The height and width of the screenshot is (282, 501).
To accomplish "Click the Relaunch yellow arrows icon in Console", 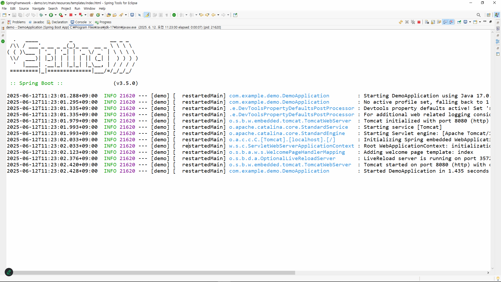I will [401, 22].
